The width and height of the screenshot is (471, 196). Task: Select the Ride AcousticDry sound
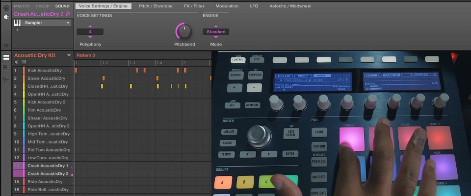click(x=45, y=182)
